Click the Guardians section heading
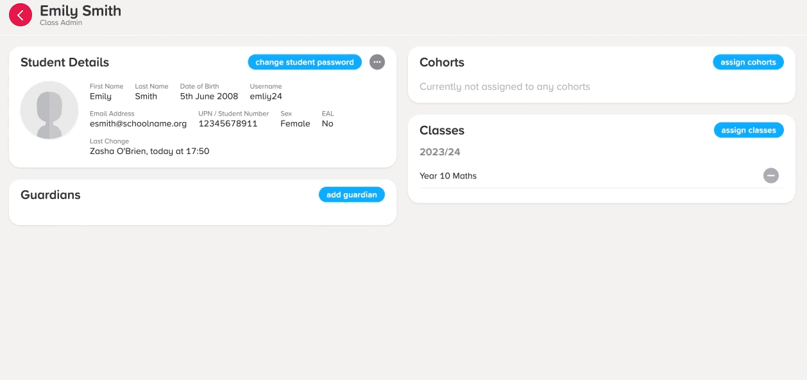 point(51,194)
